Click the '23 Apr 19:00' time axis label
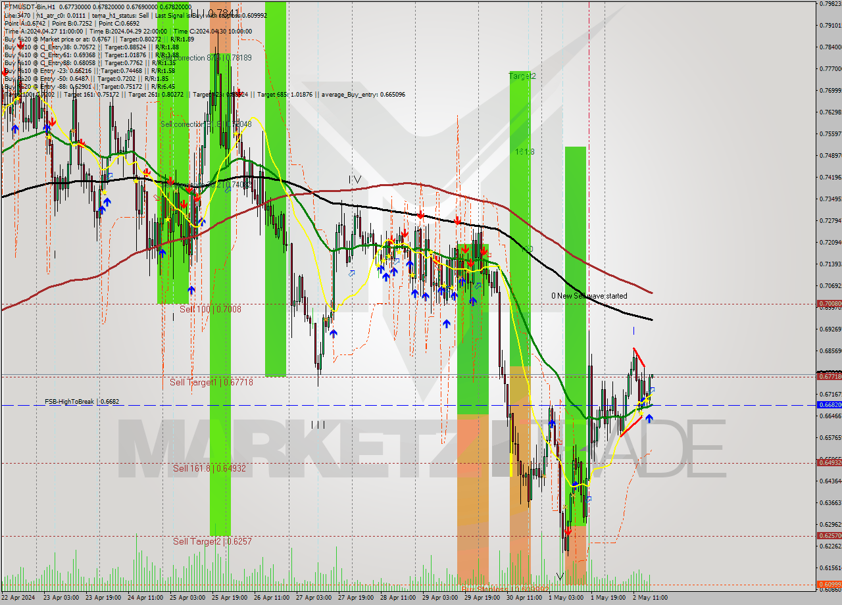This screenshot has height=605, width=842. (x=103, y=598)
